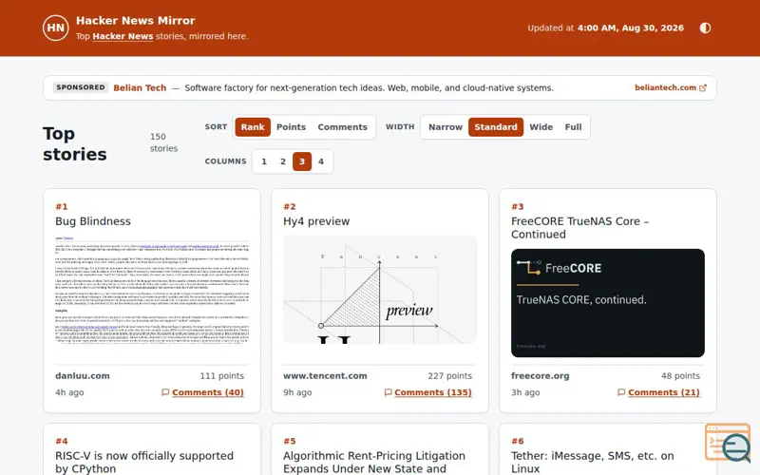The image size is (760, 475).
Task: Switch to 4 column layout
Action: coord(321,161)
